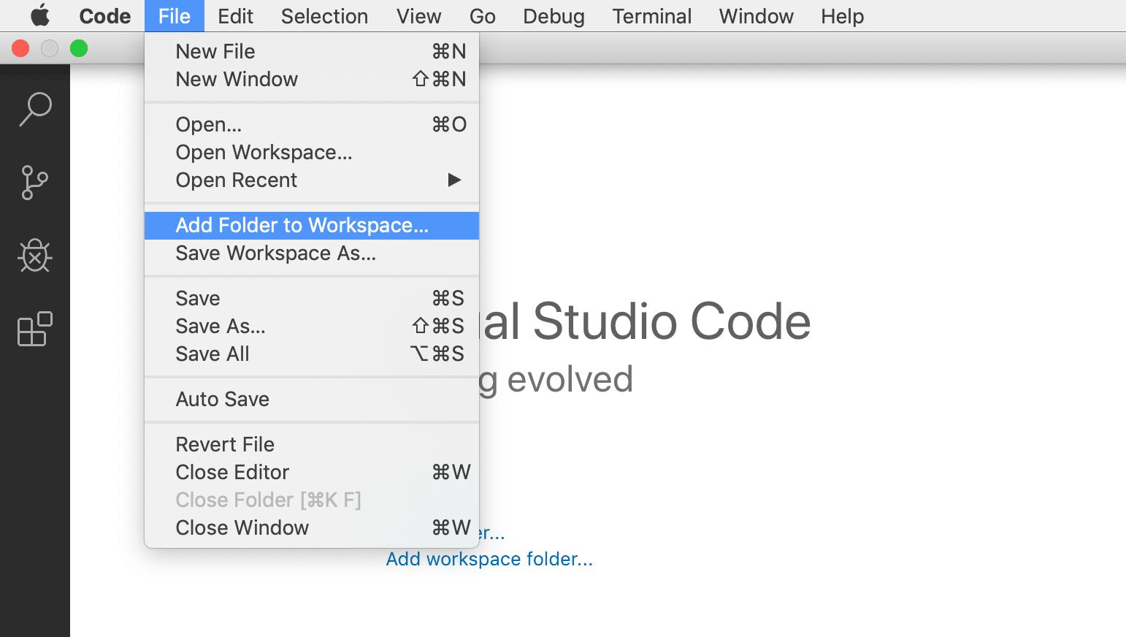Select the Open... menu entry

point(312,124)
